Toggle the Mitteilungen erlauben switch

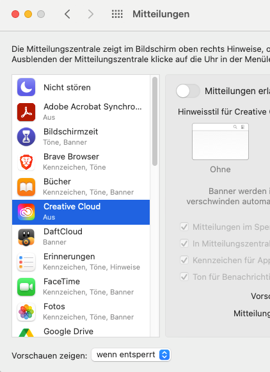[x=188, y=91]
